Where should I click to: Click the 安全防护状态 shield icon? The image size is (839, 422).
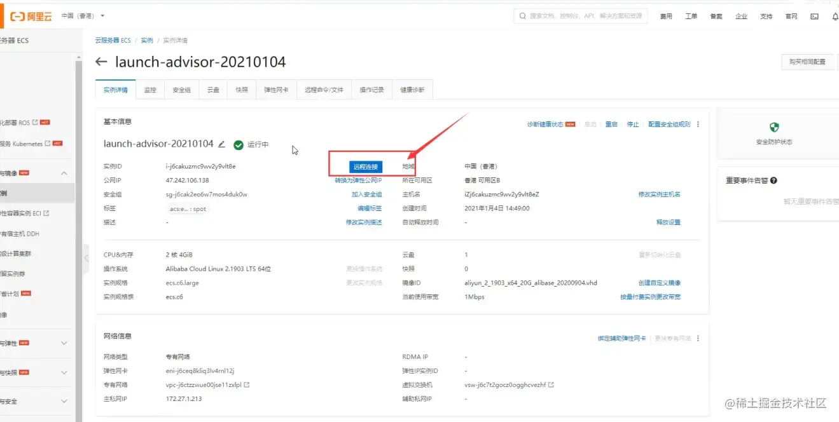774,127
